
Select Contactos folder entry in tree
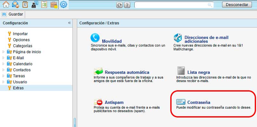22,70
